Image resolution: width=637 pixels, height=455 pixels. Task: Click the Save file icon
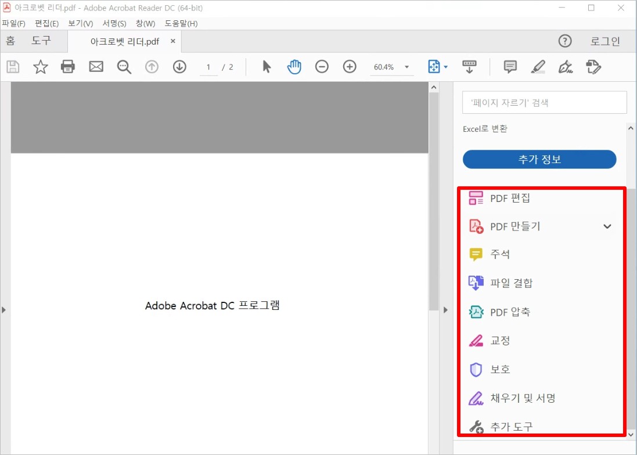[x=13, y=67]
